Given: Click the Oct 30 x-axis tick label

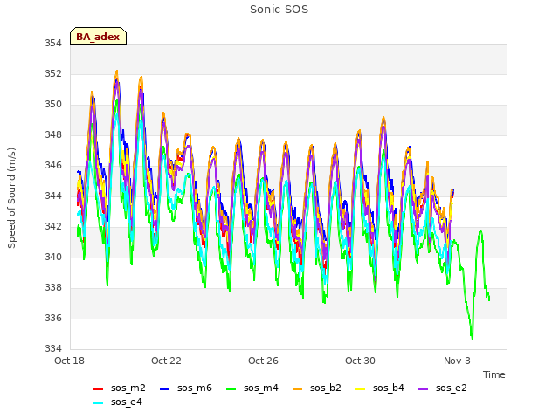Looking at the screenshot, I should click(x=360, y=361).
